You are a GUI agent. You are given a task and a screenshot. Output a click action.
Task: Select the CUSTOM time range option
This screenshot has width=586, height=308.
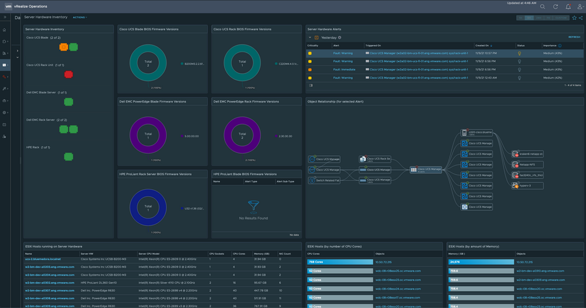pyautogui.click(x=561, y=18)
